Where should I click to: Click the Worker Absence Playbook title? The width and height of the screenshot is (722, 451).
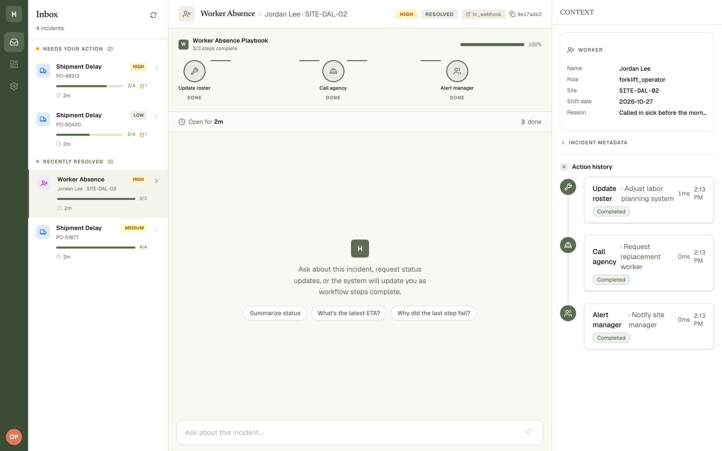[230, 41]
